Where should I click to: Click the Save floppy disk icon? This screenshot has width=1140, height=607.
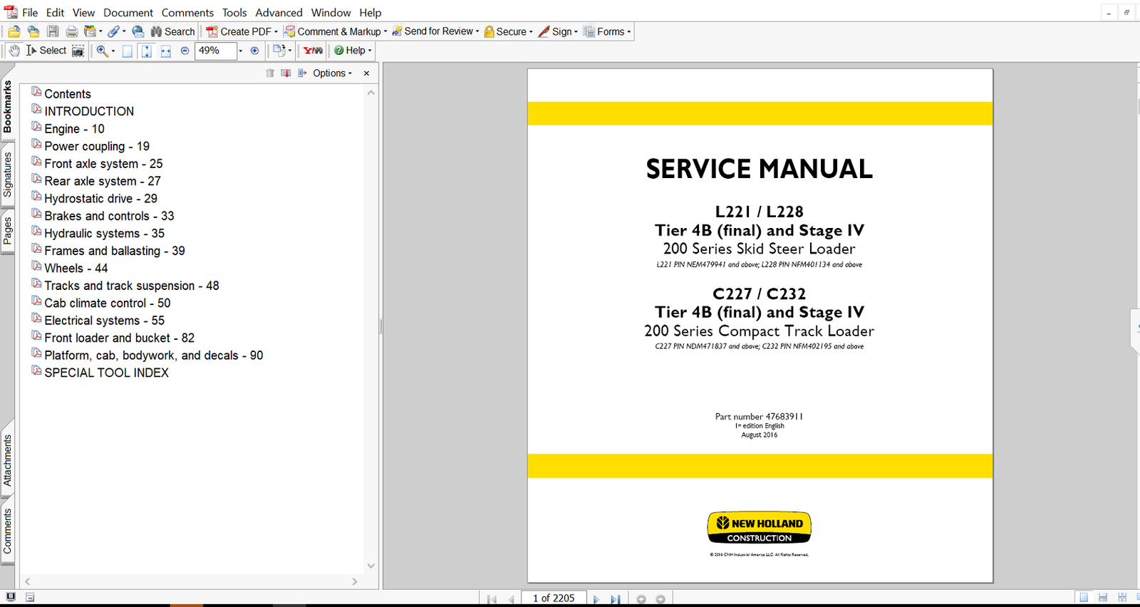[x=53, y=31]
